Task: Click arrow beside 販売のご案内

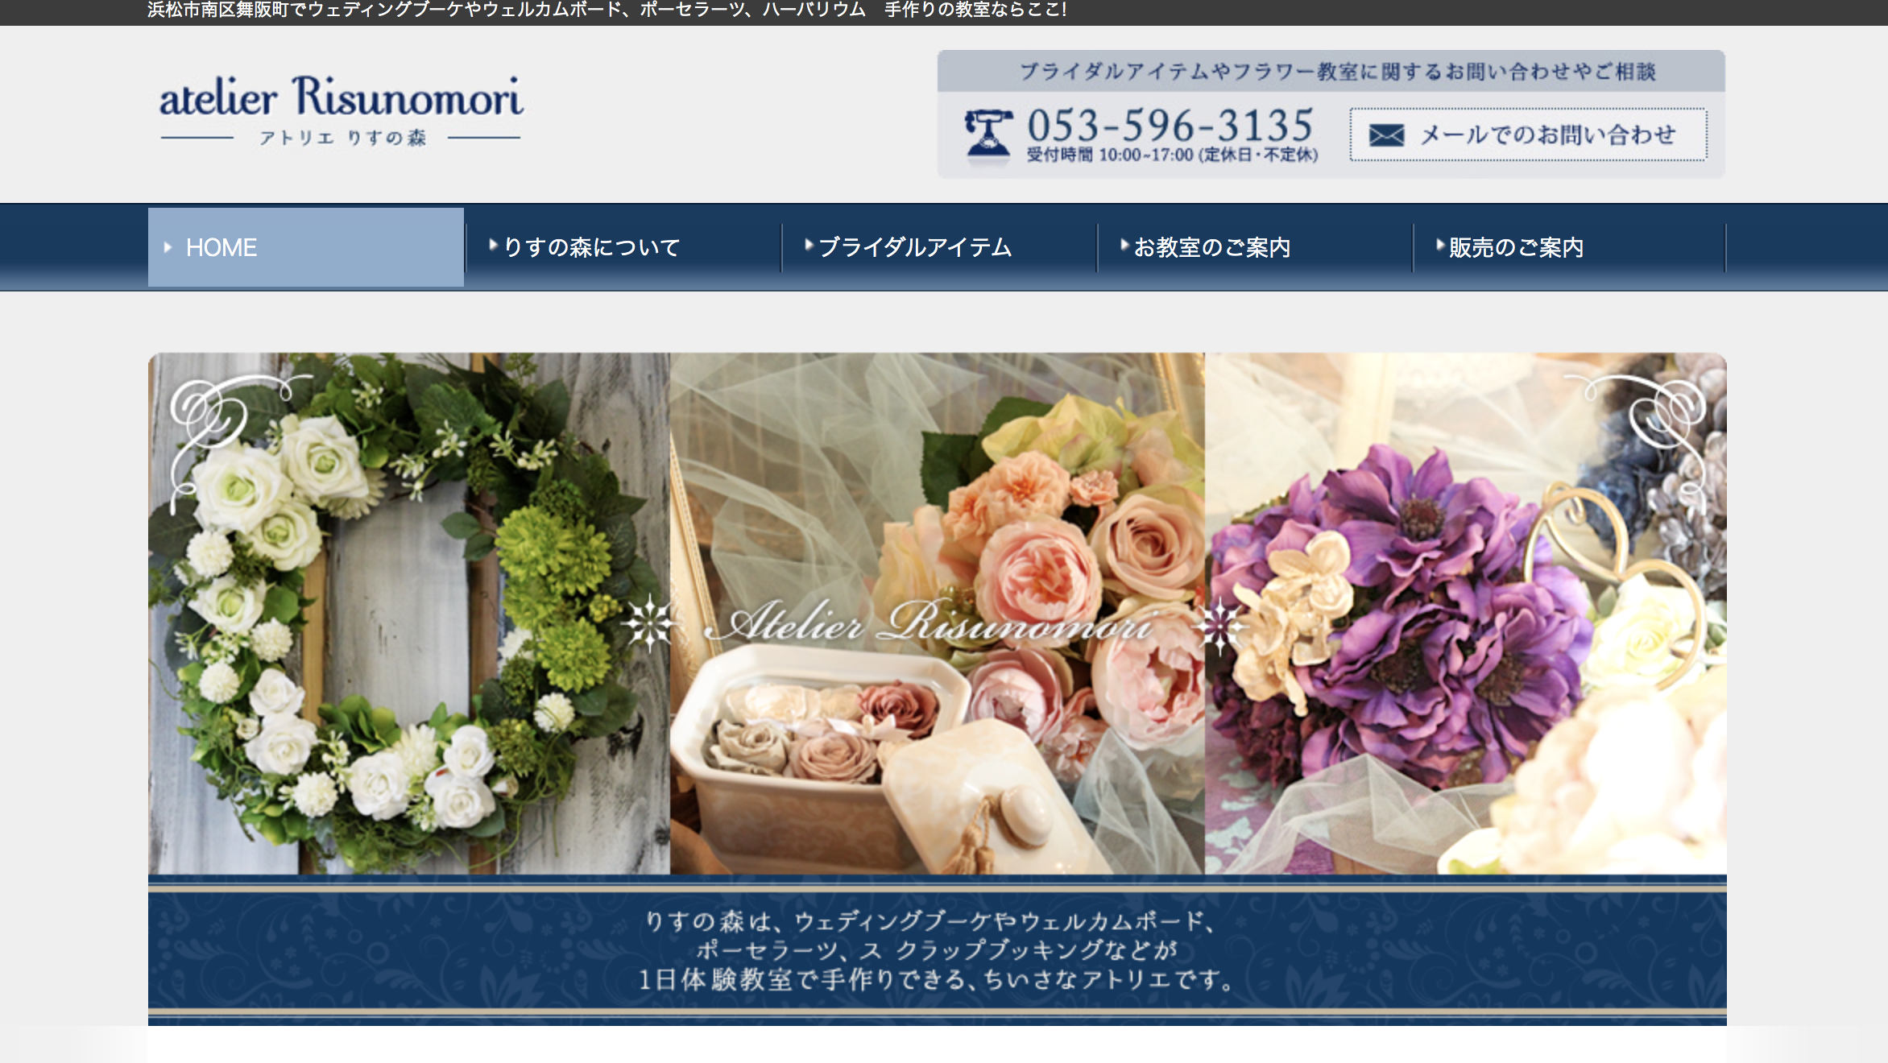Action: [1440, 245]
